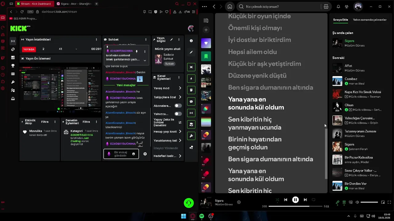Image resolution: width=394 pixels, height=221 pixels.
Task: Open Yakın zamanda çalınanlar tab
Action: (x=370, y=20)
